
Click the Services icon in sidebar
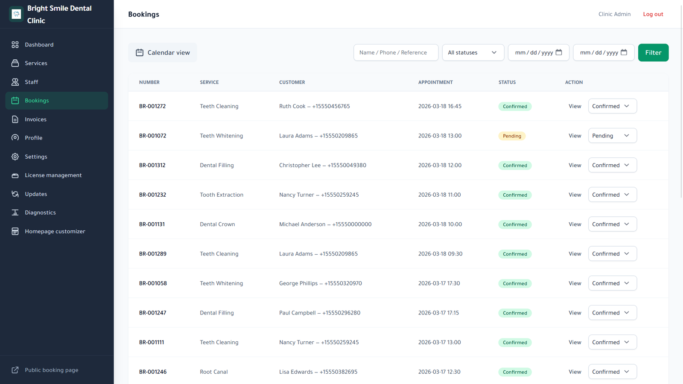(15, 63)
